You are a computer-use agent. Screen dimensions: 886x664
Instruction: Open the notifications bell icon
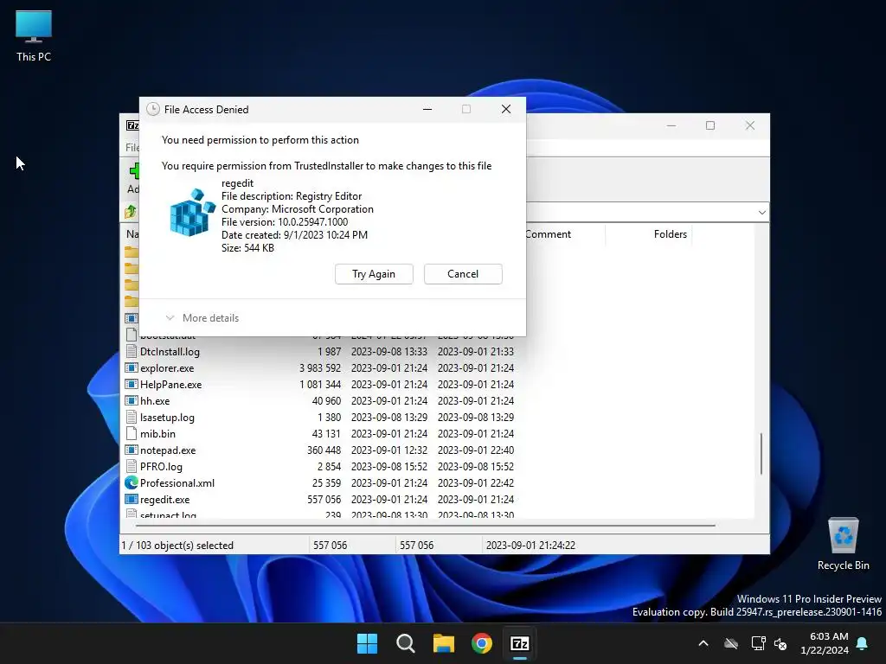point(863,643)
